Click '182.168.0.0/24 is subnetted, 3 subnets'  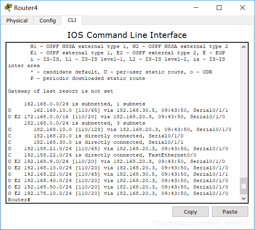point(85,123)
